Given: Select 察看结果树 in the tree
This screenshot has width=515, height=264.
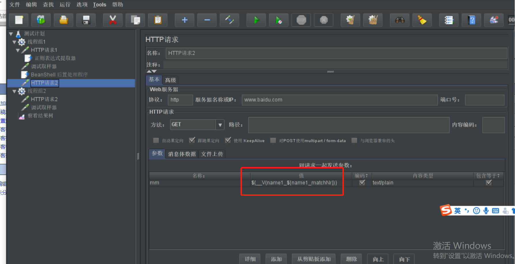Looking at the screenshot, I should point(40,116).
